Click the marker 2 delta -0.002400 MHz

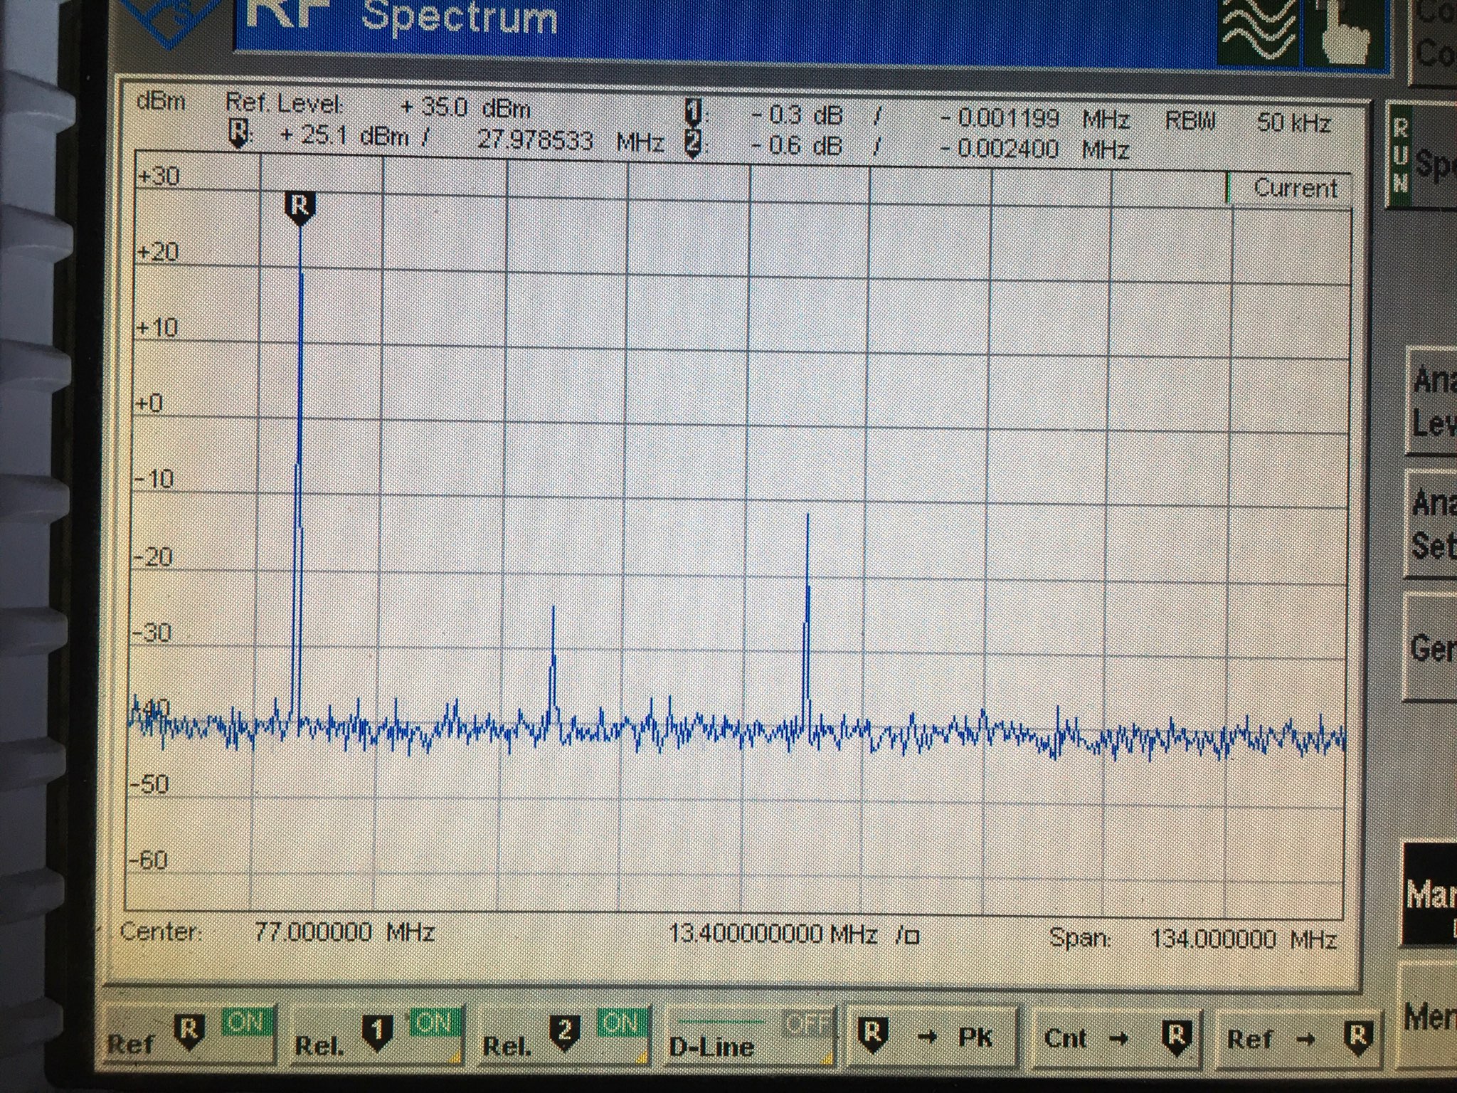pyautogui.click(x=1034, y=149)
